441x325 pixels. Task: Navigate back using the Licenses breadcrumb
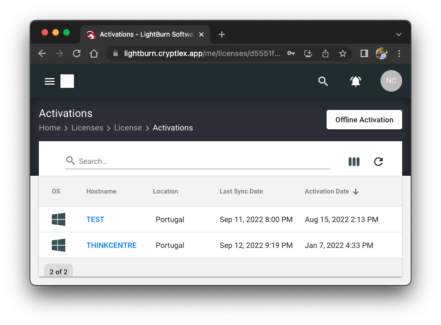87,128
